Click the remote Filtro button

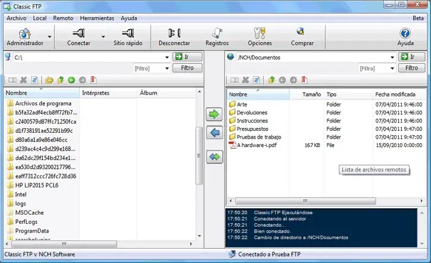411,68
